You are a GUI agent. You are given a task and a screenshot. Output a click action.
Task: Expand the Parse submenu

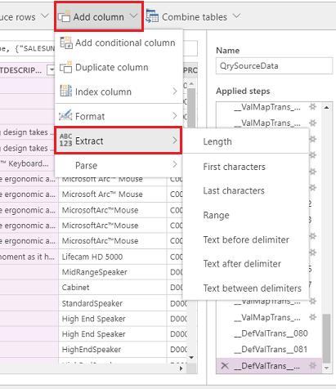[119, 165]
